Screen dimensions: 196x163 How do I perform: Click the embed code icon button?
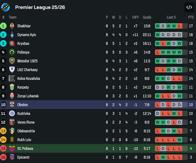(x=189, y=7)
